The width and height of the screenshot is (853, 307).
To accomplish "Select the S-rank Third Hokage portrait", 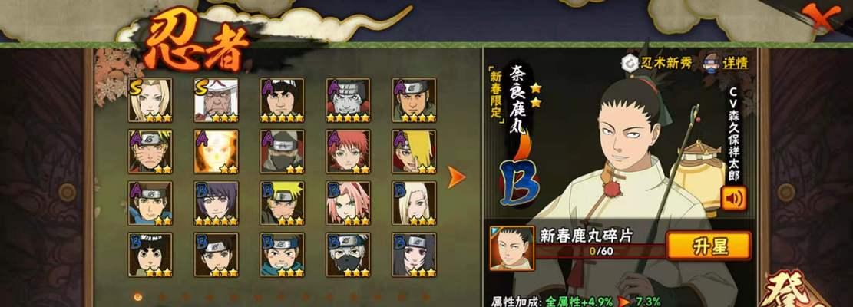I will (216, 100).
